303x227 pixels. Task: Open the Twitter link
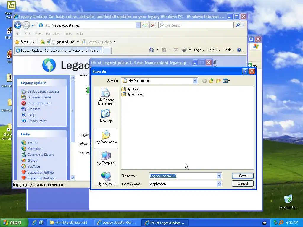[33, 143]
